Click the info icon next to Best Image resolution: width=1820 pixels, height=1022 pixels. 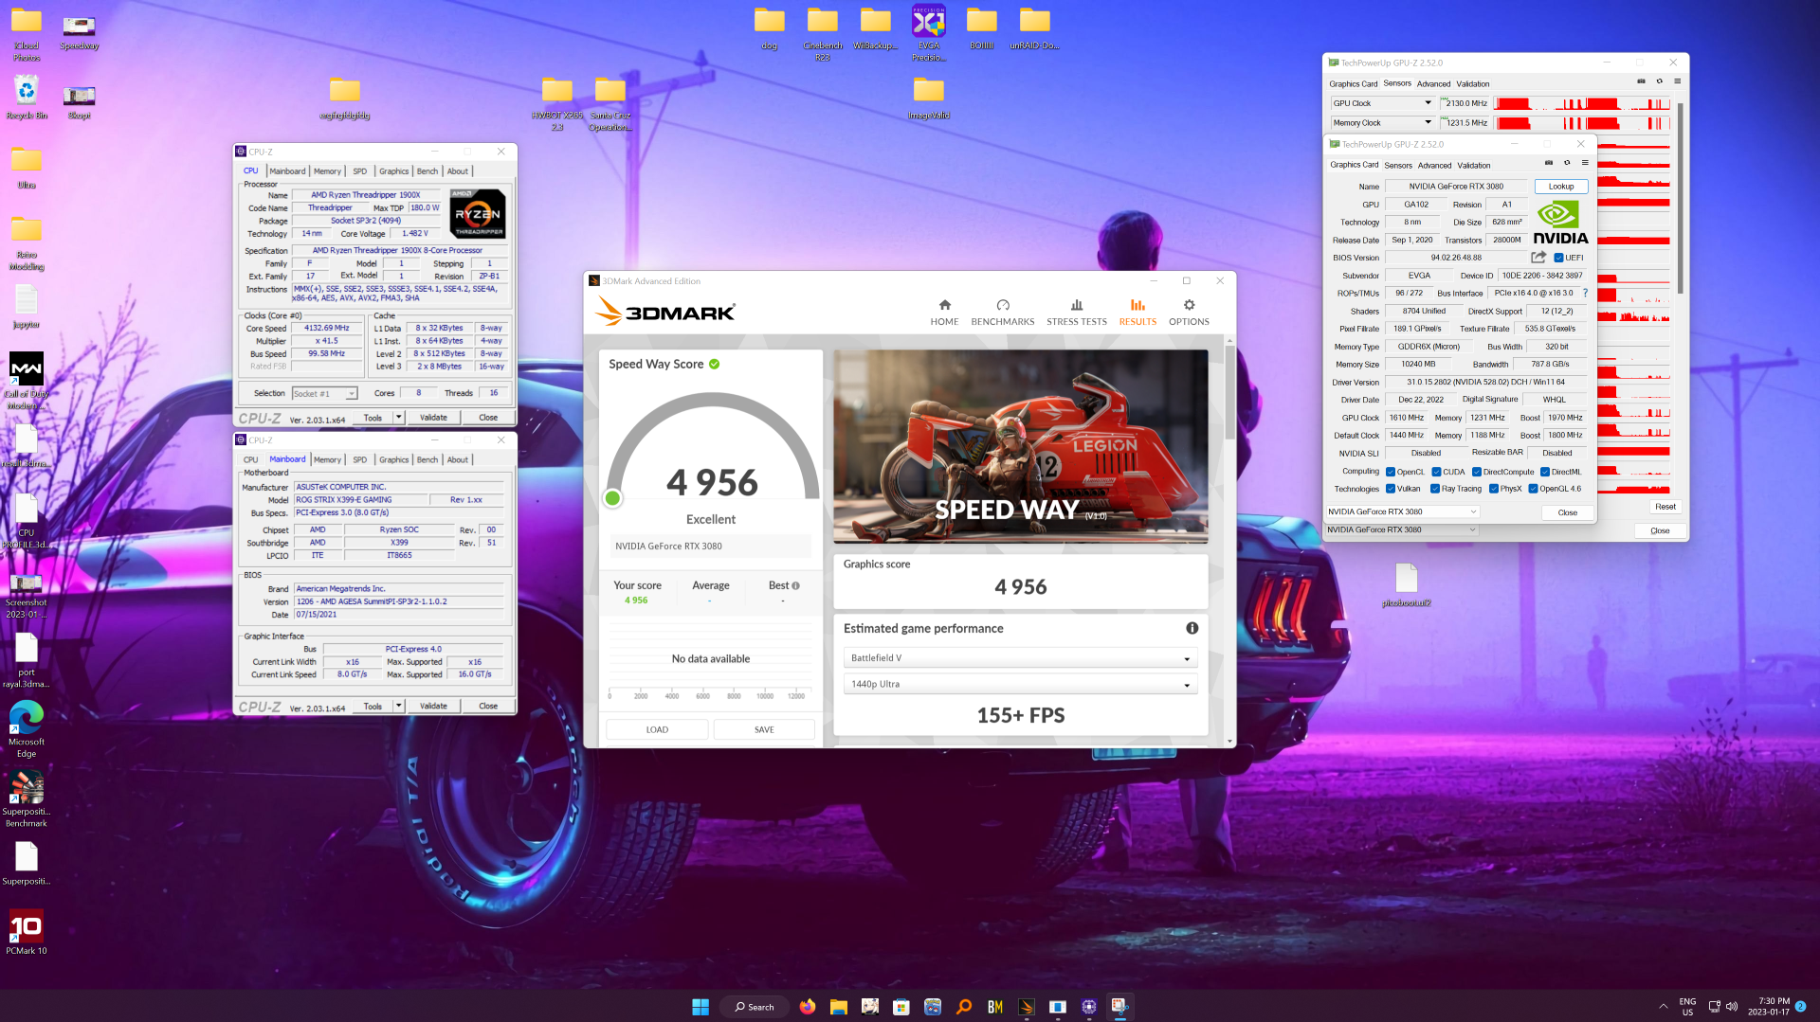coord(795,585)
